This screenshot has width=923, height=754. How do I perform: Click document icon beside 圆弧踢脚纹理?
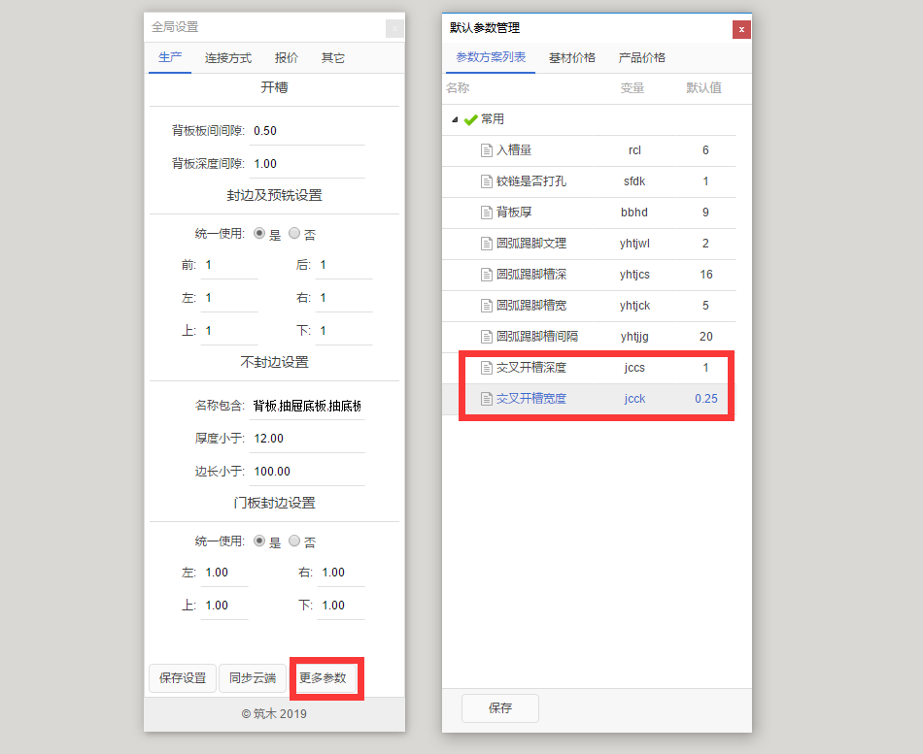coord(487,244)
